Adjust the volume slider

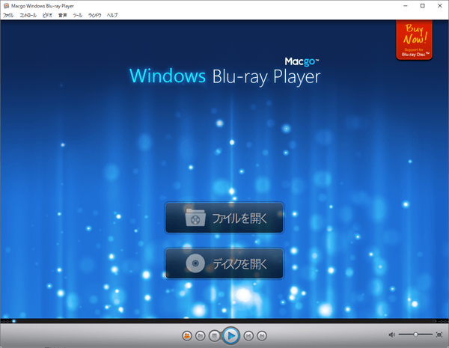click(x=415, y=335)
